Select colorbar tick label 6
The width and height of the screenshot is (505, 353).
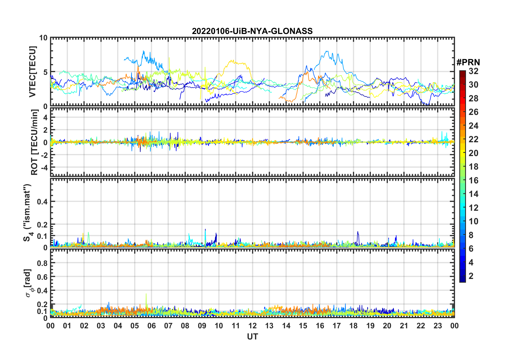tap(471, 249)
